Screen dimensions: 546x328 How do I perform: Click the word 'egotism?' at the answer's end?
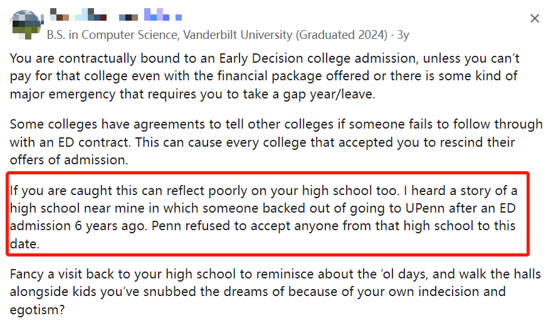pos(37,310)
